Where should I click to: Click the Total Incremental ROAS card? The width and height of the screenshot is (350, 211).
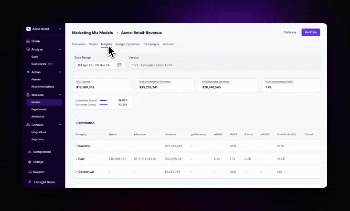[291, 85]
